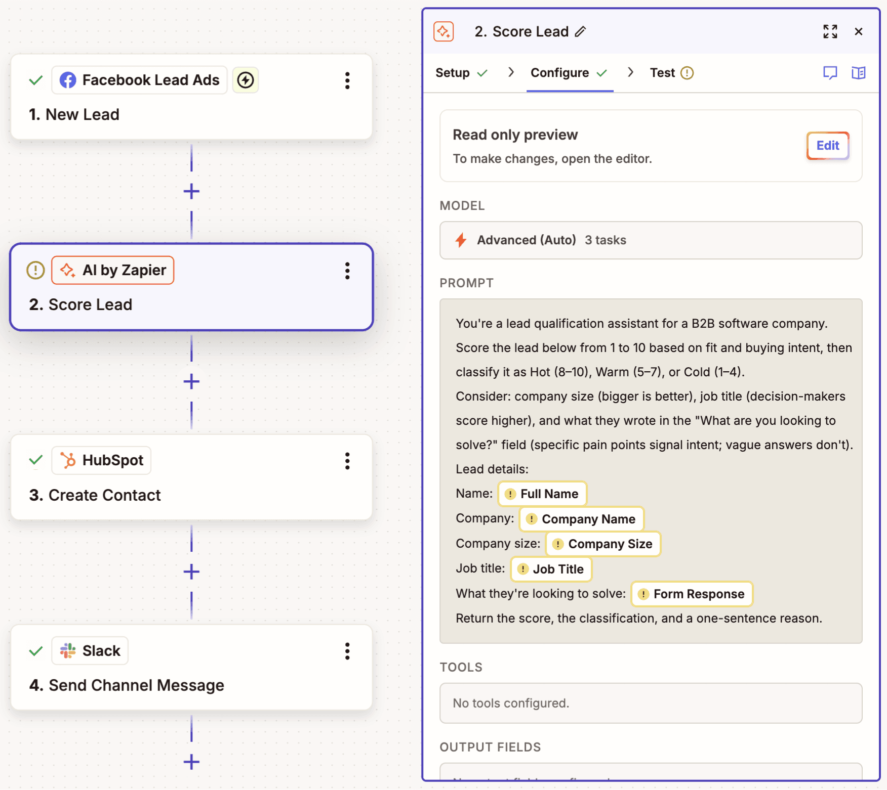Screen dimensions: 887x790
Task: Click the green checkmark on Slack step
Action: [35, 650]
